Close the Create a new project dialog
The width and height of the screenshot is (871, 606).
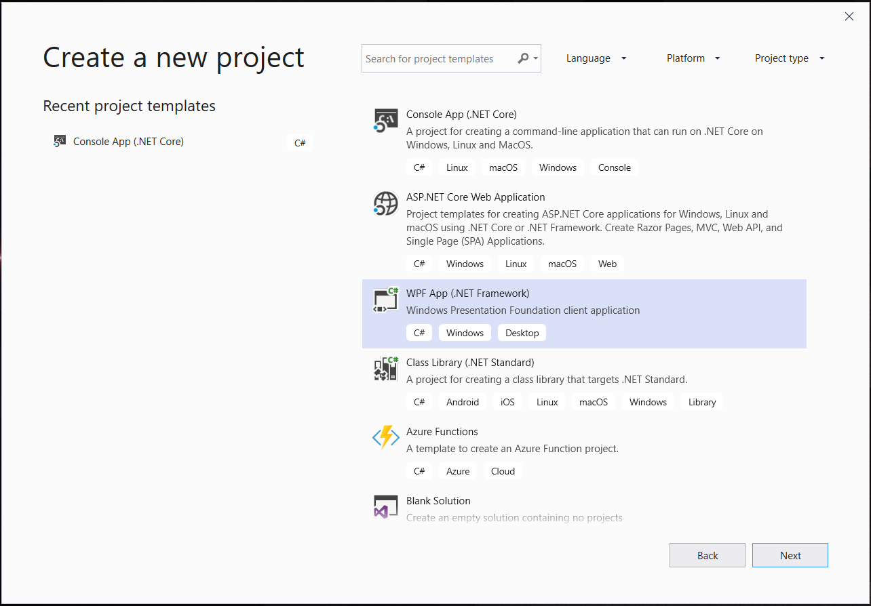(849, 16)
